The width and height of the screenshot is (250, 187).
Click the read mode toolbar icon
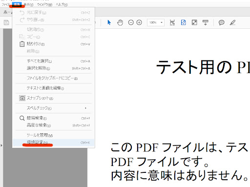coord(206,22)
